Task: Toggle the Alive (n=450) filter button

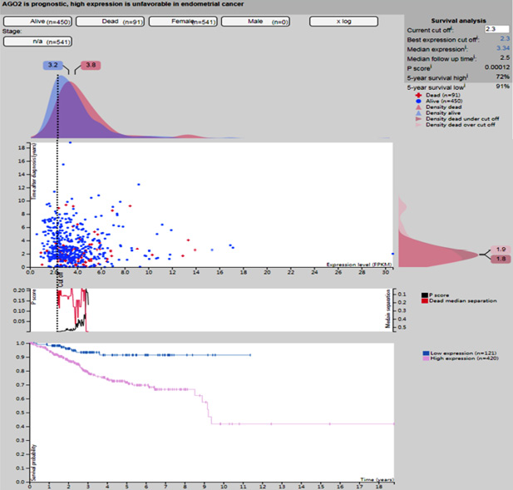Action: point(37,22)
